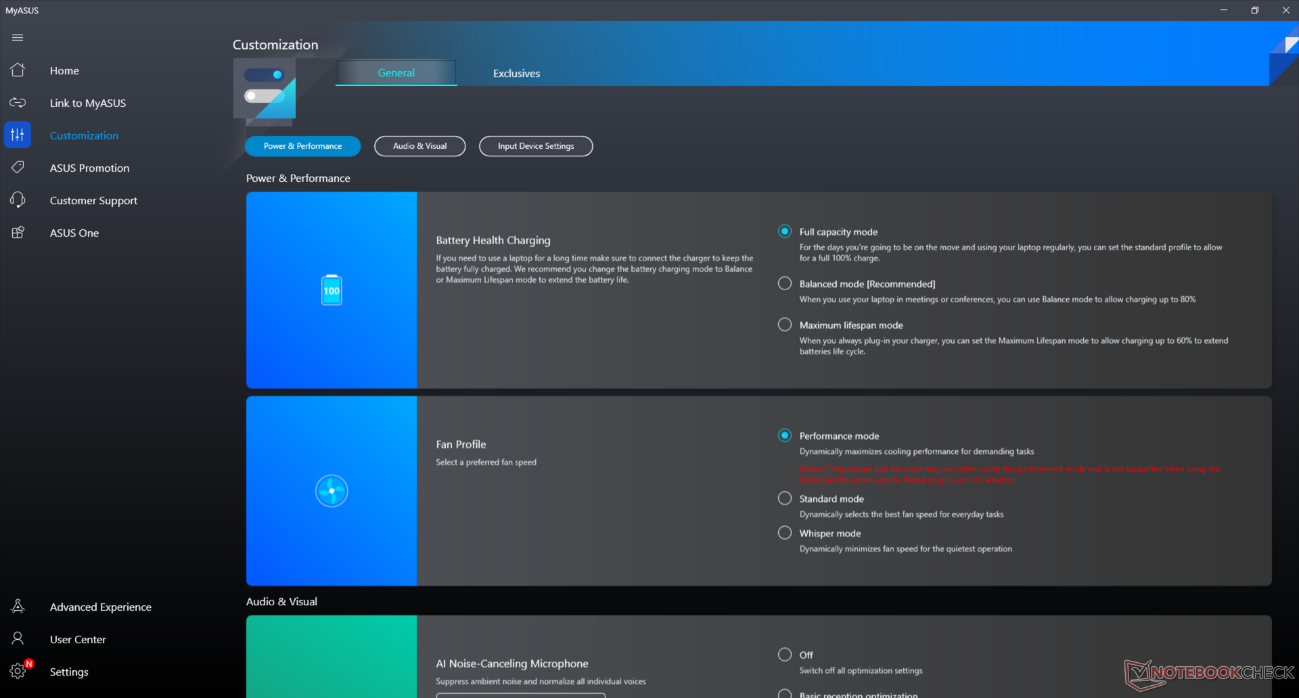Toggle the hamburger navigation menu
Image resolution: width=1299 pixels, height=698 pixels.
click(x=18, y=38)
